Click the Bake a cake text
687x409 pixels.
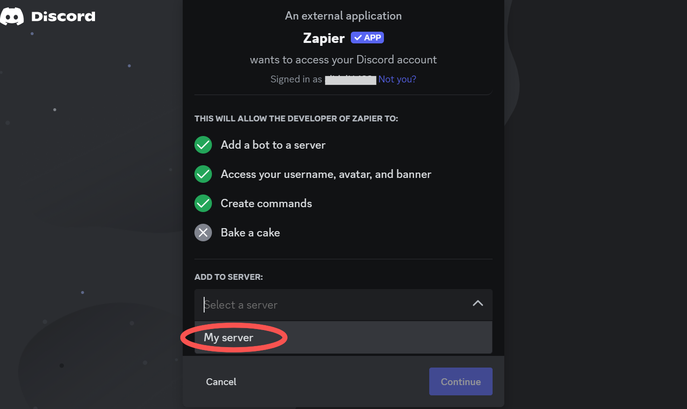(250, 233)
